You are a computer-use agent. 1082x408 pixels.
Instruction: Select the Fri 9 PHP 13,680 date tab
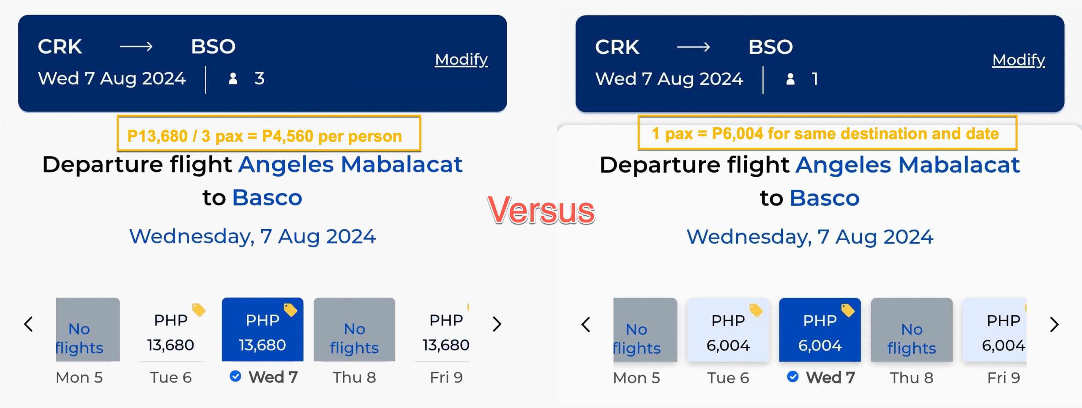tap(445, 332)
